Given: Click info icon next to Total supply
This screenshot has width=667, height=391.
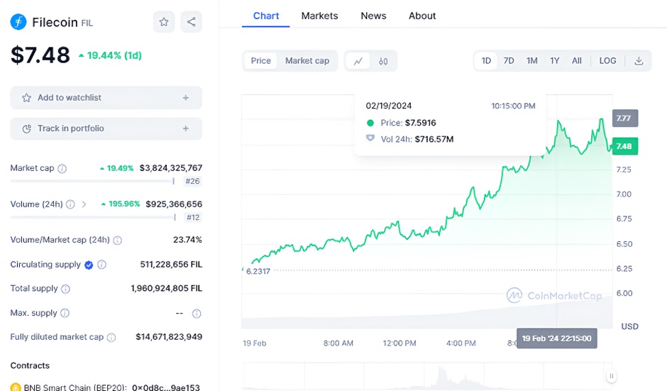Looking at the screenshot, I should click(x=66, y=289).
